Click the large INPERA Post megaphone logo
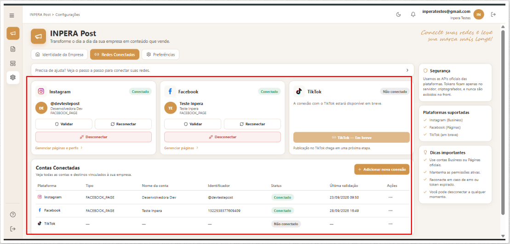The height and width of the screenshot is (244, 510). (38, 36)
